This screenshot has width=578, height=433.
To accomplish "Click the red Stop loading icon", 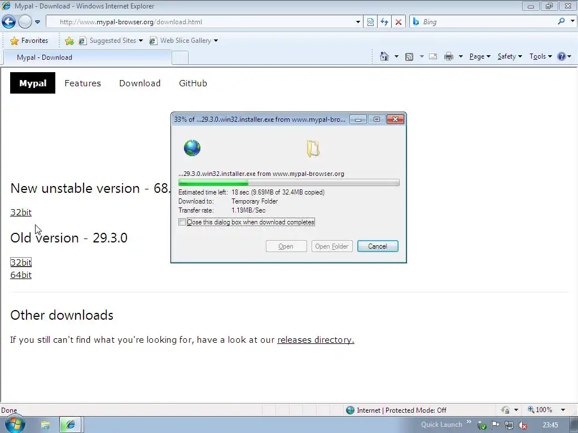I will tap(399, 22).
